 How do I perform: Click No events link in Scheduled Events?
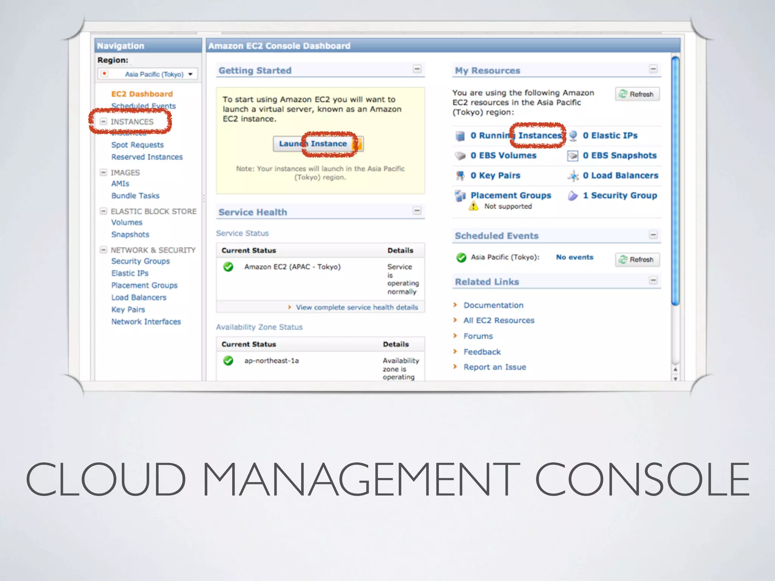(574, 257)
